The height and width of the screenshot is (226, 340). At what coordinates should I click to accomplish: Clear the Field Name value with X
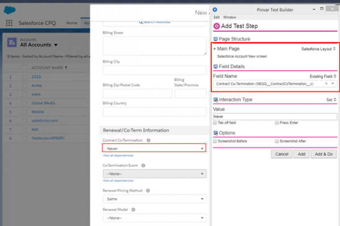pyautogui.click(x=326, y=84)
